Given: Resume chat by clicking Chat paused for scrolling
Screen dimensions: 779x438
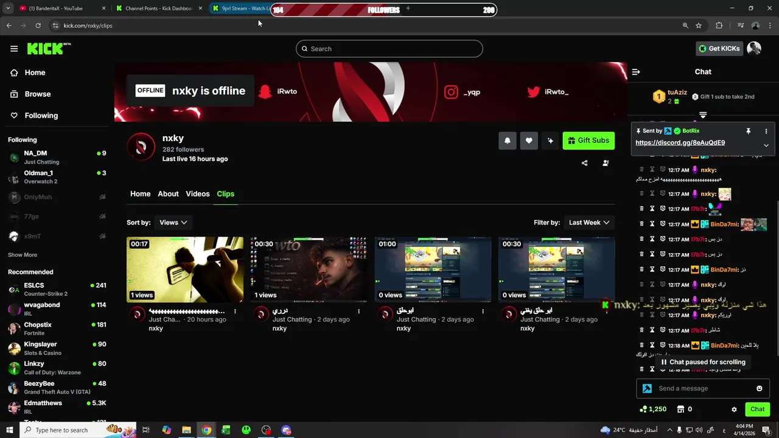Looking at the screenshot, I should coord(702,362).
